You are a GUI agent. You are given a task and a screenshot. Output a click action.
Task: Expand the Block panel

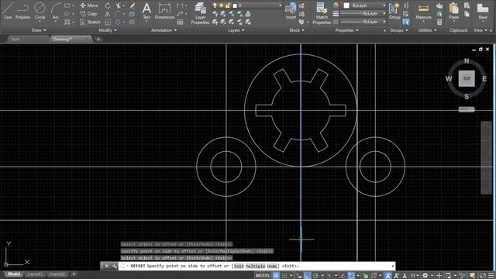pos(297,30)
